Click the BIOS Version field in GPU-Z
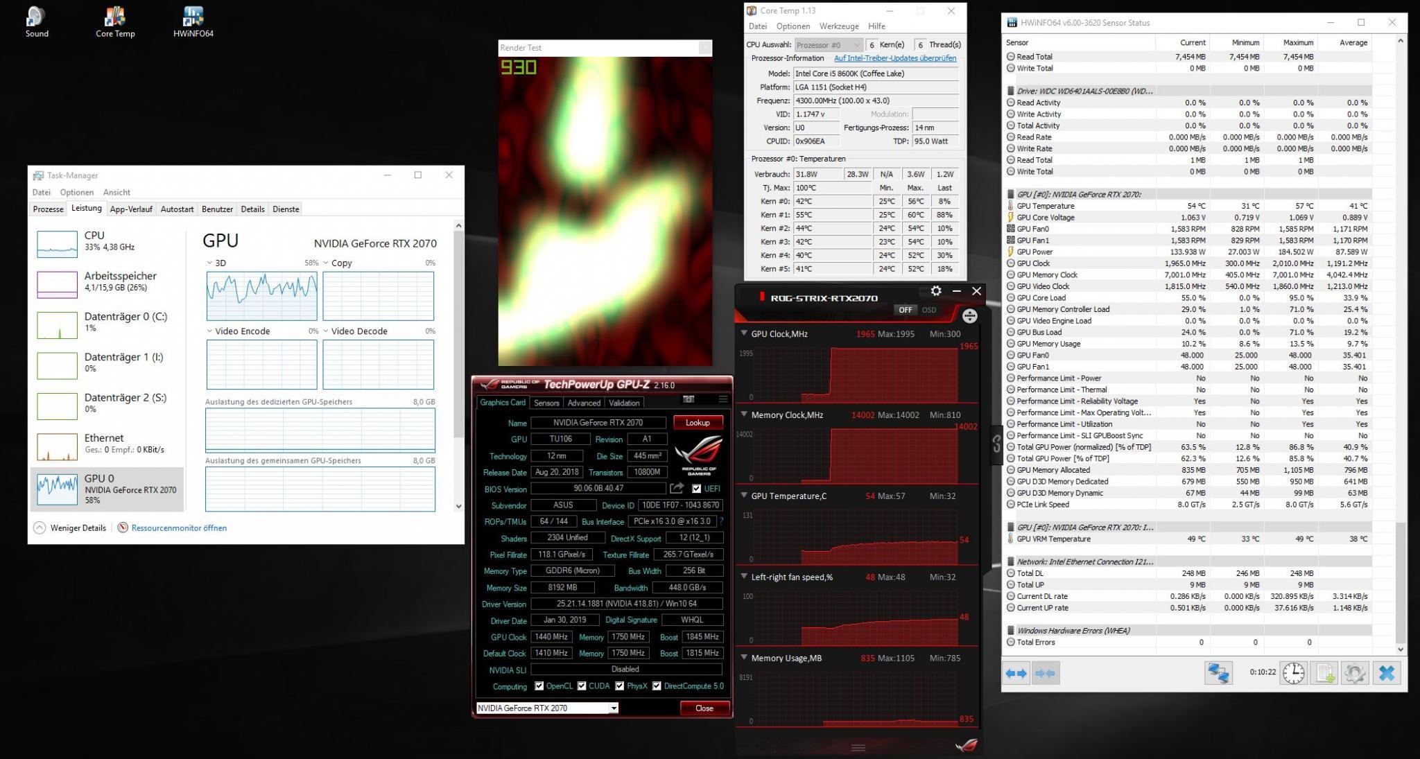 (598, 489)
